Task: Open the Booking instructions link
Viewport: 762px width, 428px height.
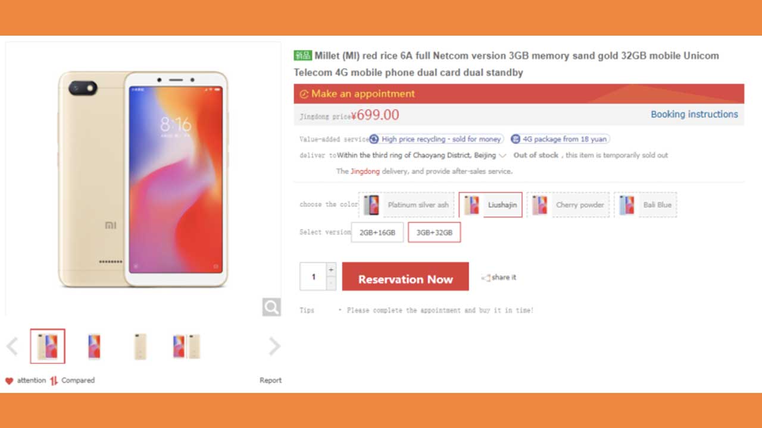Action: [x=694, y=114]
